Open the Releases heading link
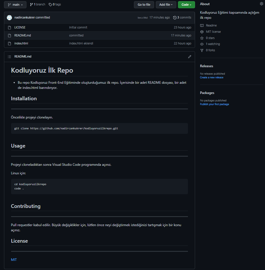 tap(206, 66)
